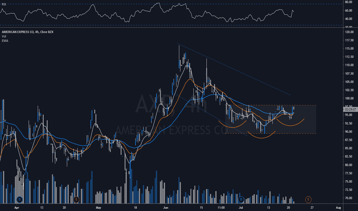Click the 11:00 label on time axis
Image resolution: width=358 pixels, height=211 pixels.
(x=221, y=208)
